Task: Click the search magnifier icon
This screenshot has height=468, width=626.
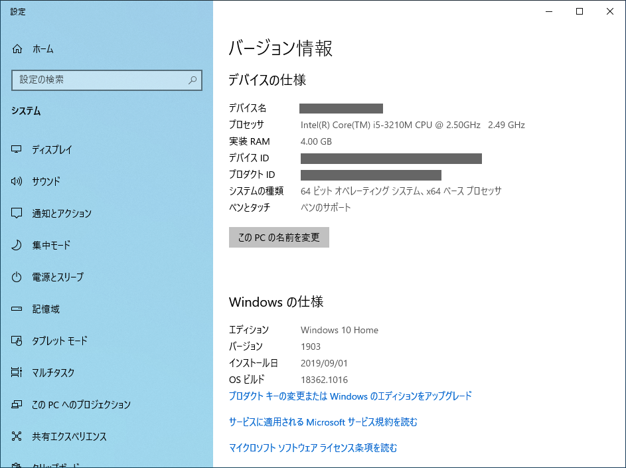Action: [x=193, y=80]
